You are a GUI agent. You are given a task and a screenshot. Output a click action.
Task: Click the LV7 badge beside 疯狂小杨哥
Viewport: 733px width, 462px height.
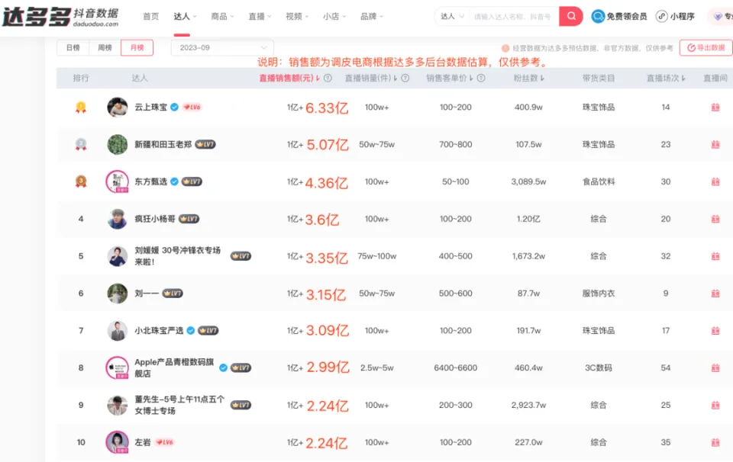pos(189,218)
